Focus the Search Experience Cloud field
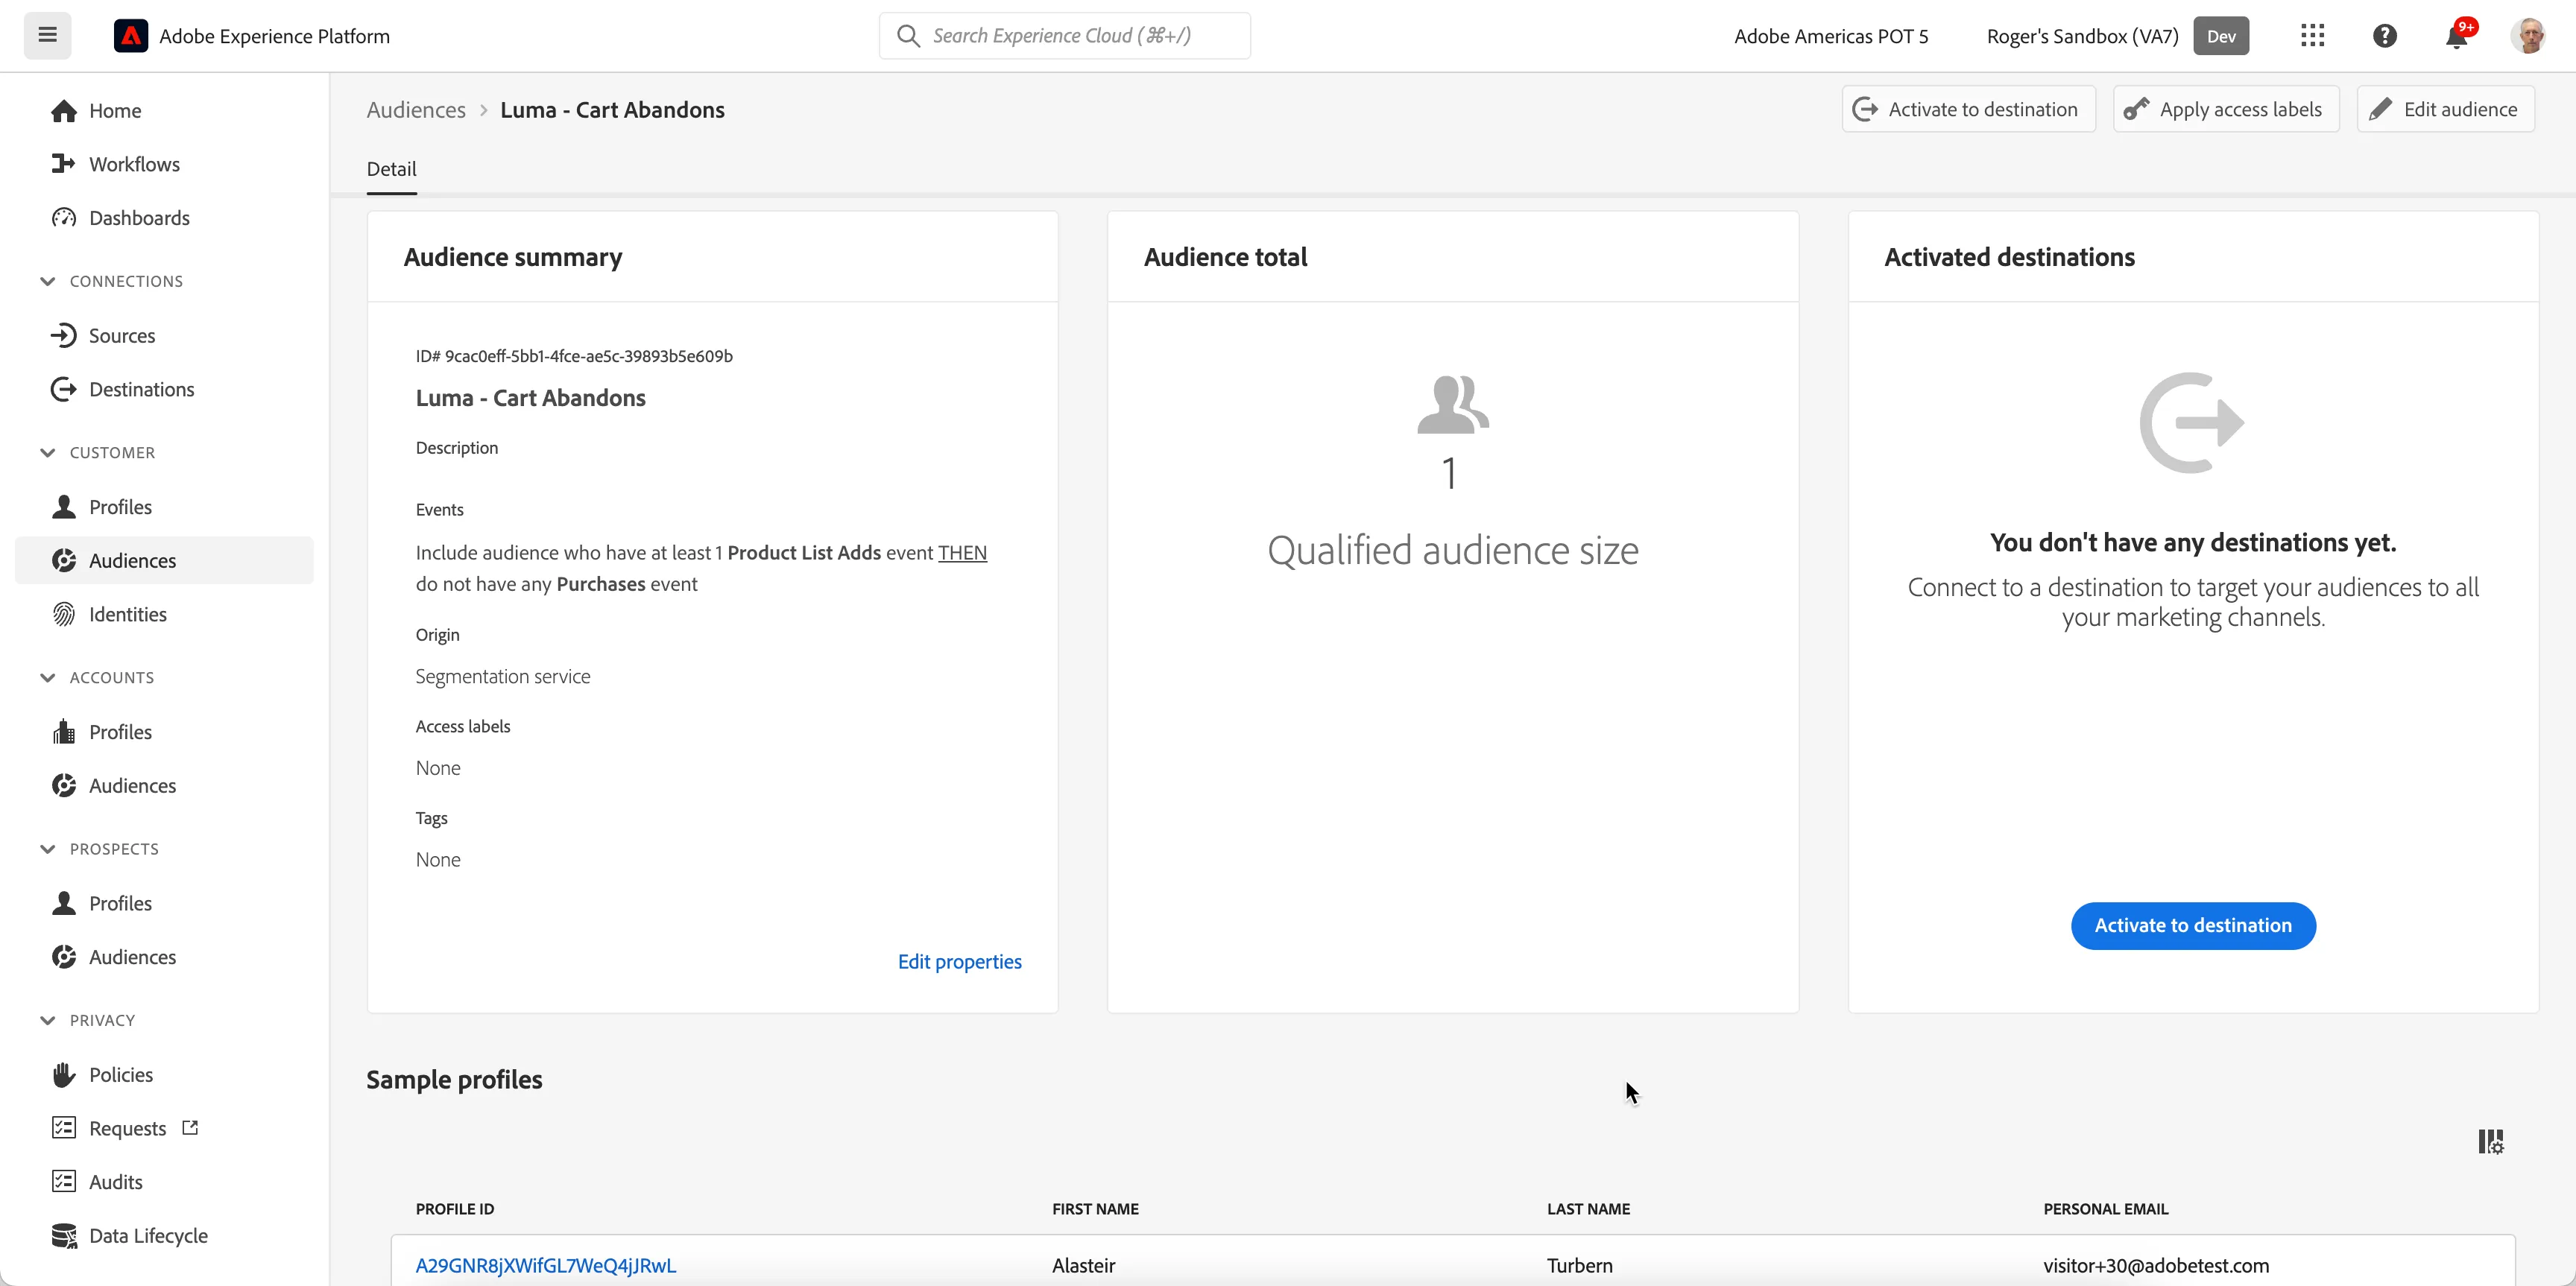2576x1286 pixels. point(1065,36)
